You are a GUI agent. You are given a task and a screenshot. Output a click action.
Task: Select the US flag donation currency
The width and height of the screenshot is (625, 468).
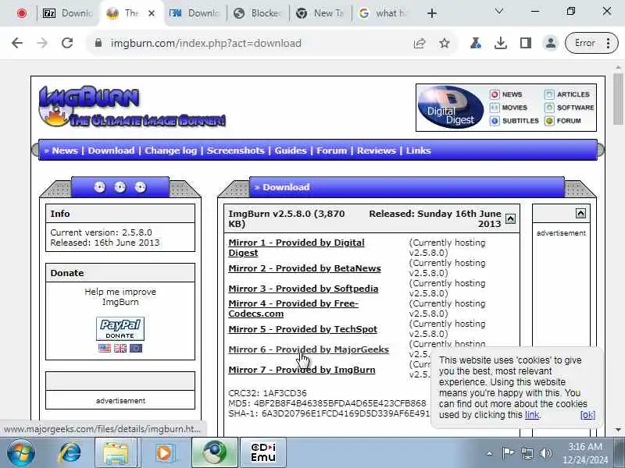coord(105,348)
